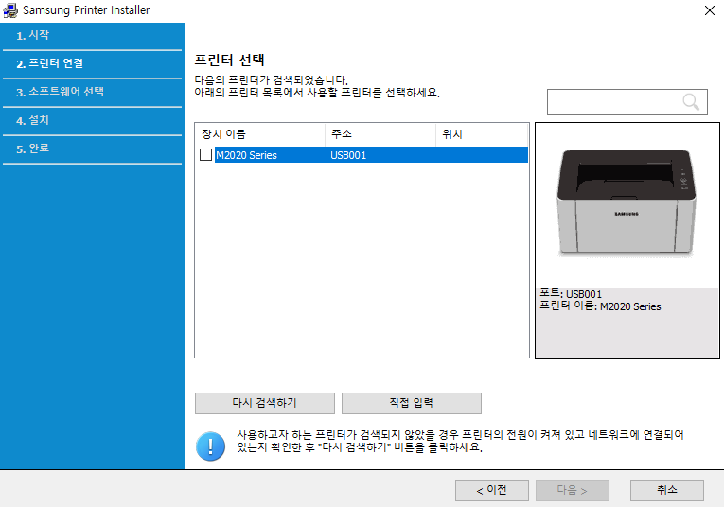Click the 포트: USB001 info text
This screenshot has height=507, width=724.
[x=571, y=294]
